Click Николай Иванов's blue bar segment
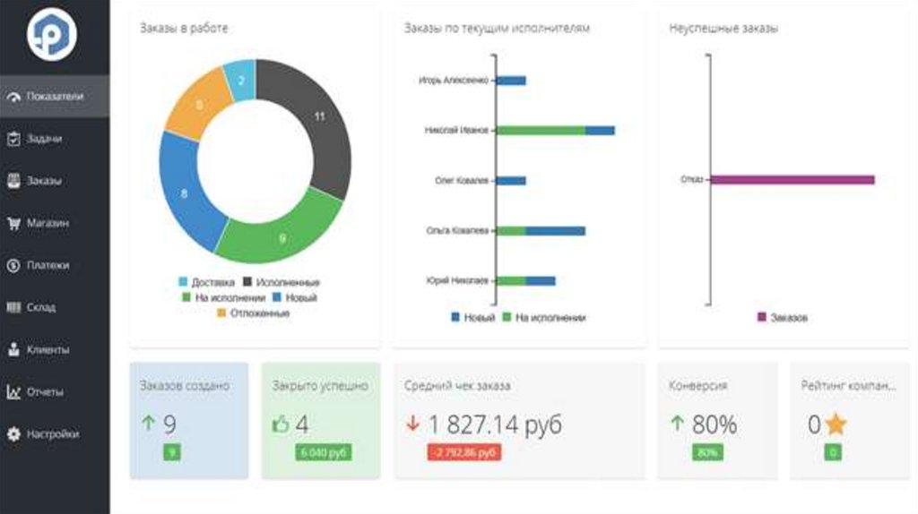This screenshot has width=918, height=514. point(600,131)
